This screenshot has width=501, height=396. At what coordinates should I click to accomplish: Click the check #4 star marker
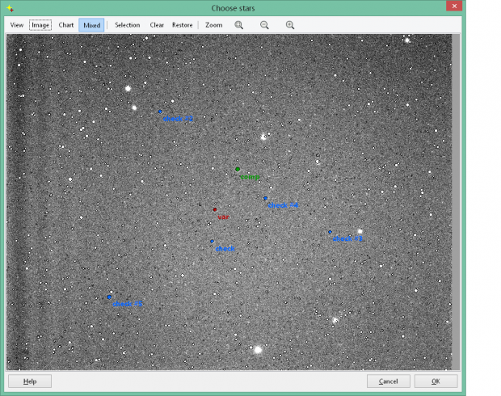pyautogui.click(x=266, y=198)
